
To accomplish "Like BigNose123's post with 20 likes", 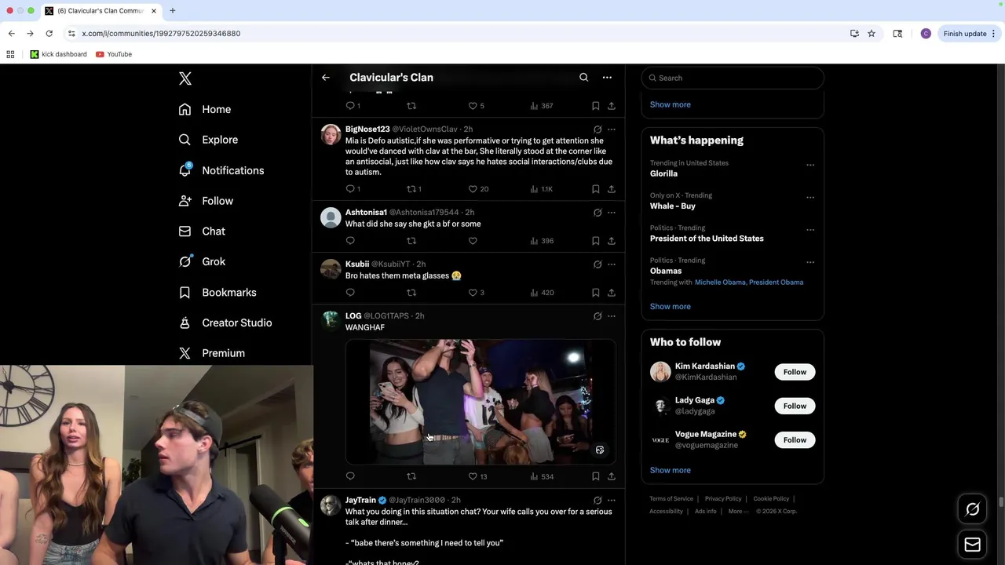I will 473,189.
